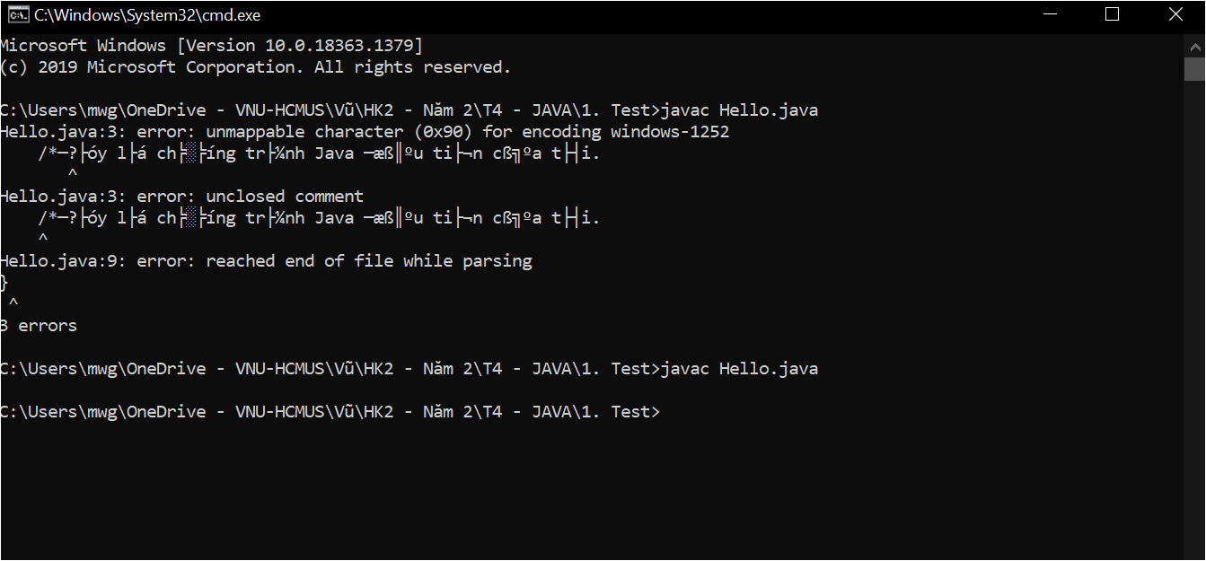This screenshot has width=1206, height=561.
Task: Click the word windows-1252 in the error
Action: (670, 132)
